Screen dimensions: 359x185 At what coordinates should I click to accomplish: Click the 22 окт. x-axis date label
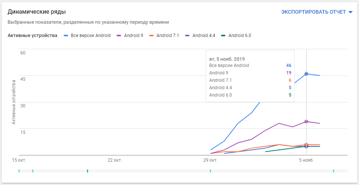115,160
